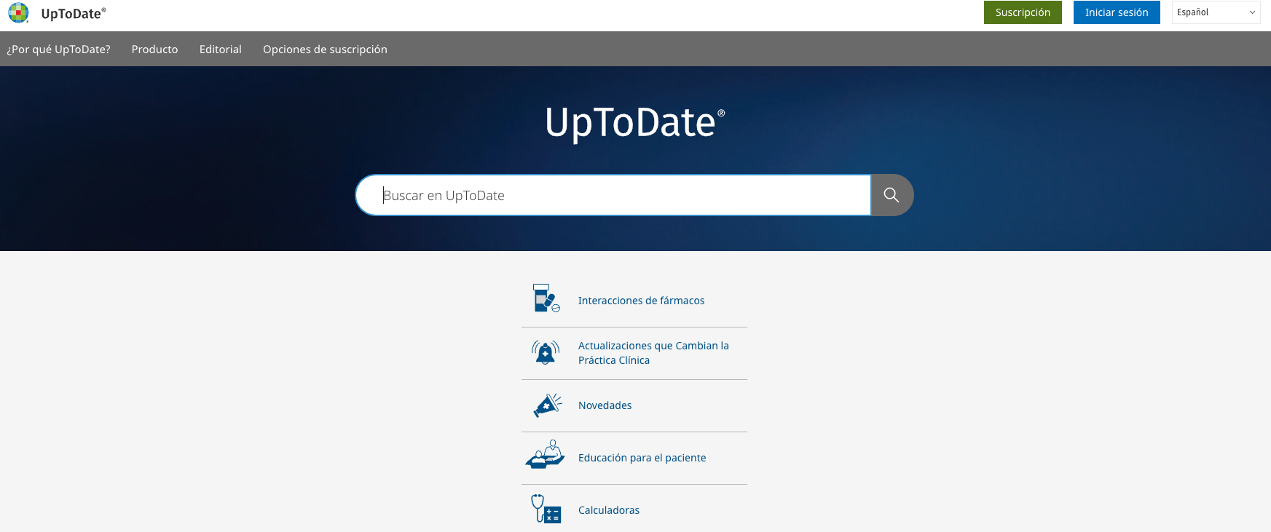Click the pill bottle drug interactions icon
1271x532 pixels.
(546, 298)
